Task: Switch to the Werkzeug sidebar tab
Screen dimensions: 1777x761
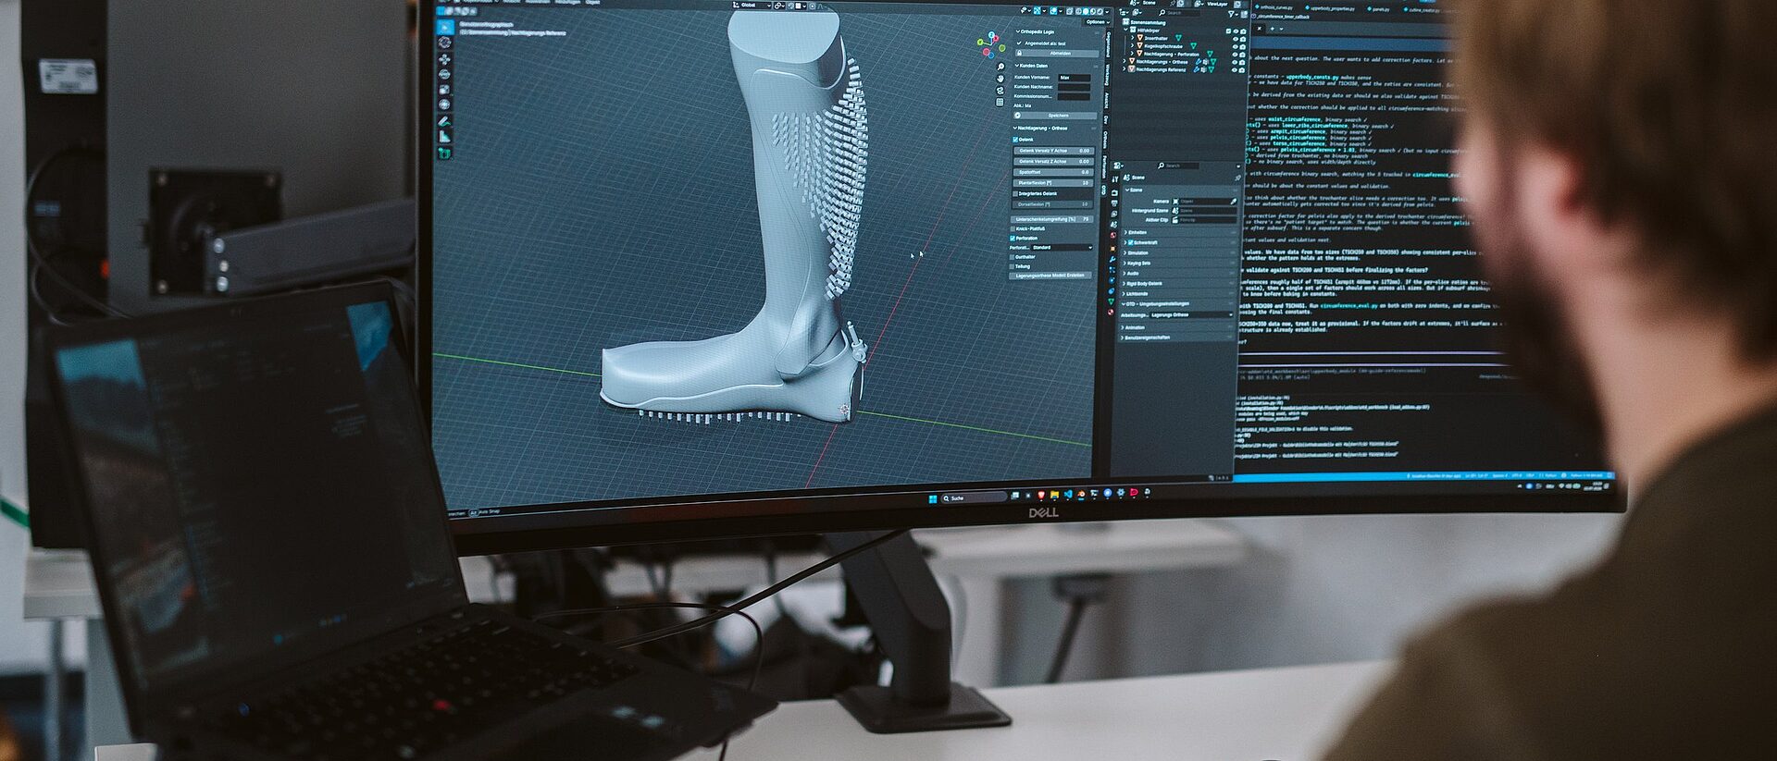Action: coord(1106,74)
